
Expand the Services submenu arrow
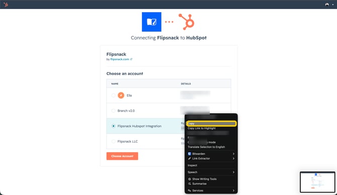point(233,190)
